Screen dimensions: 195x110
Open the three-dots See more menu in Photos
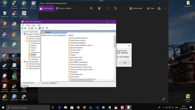tap(165, 8)
